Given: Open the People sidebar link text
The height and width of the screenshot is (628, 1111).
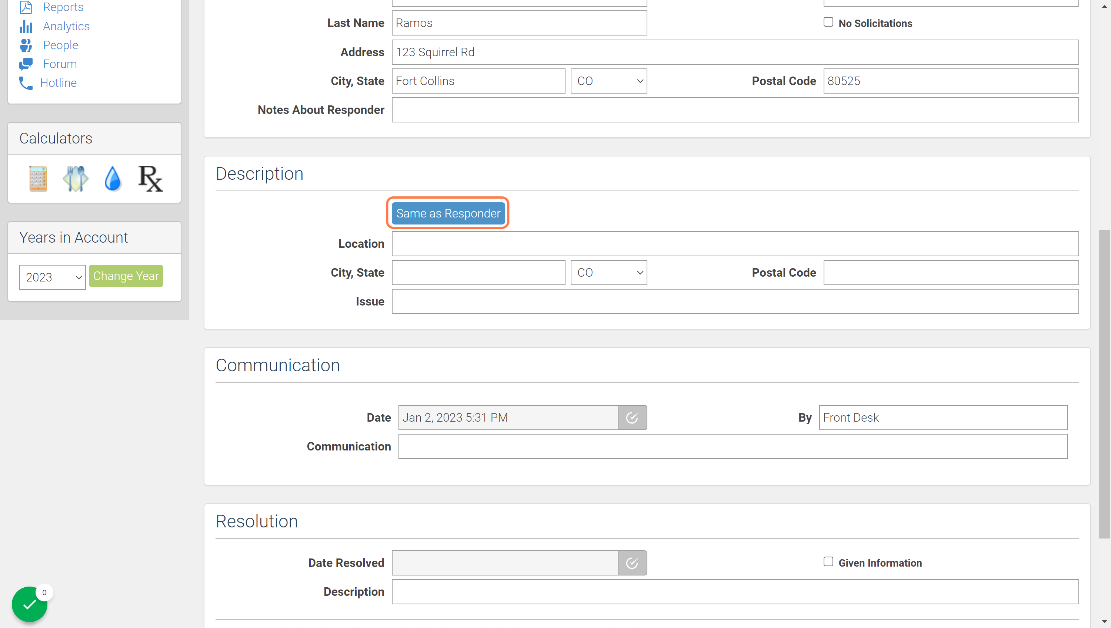Looking at the screenshot, I should [60, 45].
